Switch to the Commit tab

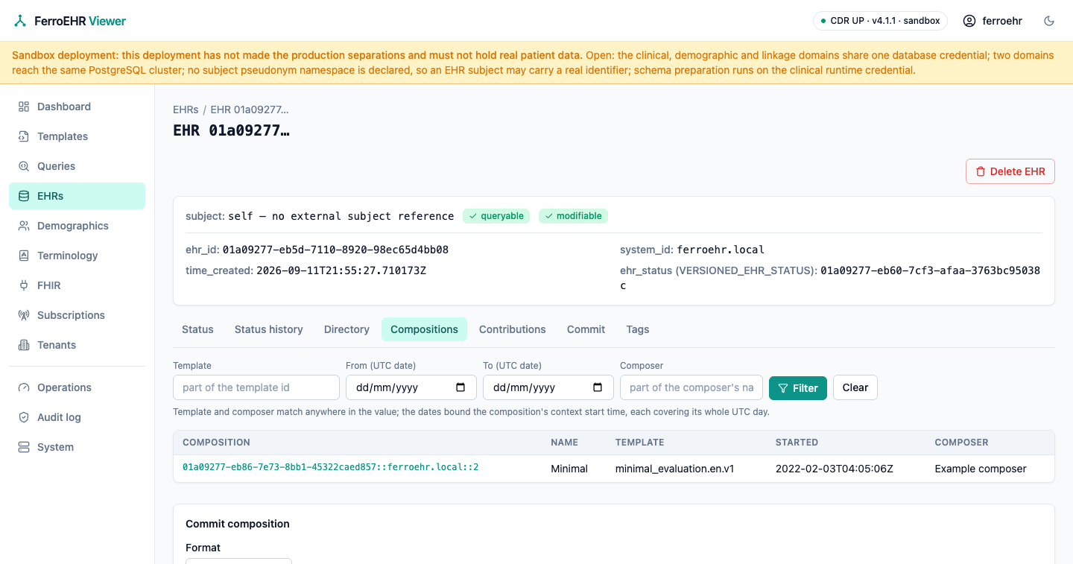[x=586, y=329]
